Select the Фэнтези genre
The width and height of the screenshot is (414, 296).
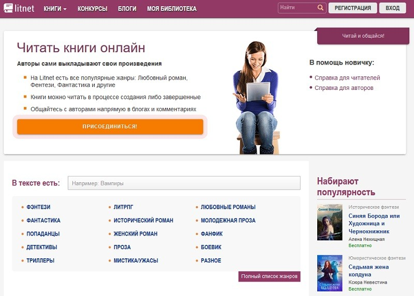click(x=38, y=207)
